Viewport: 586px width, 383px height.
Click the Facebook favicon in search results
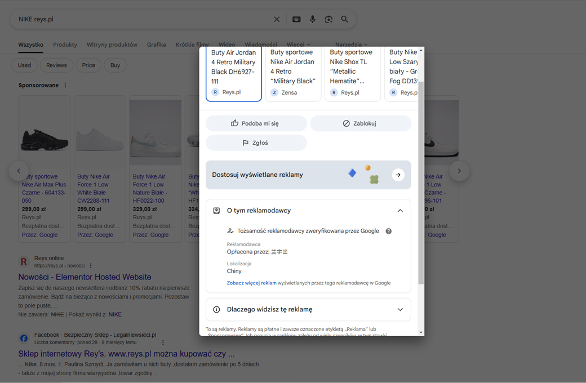(x=24, y=338)
